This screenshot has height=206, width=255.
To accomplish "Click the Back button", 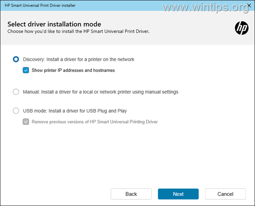I will (131, 194).
